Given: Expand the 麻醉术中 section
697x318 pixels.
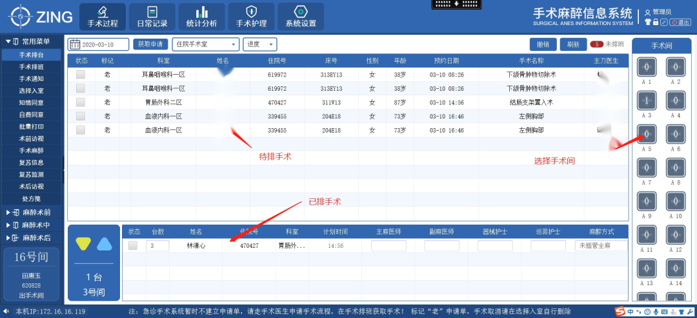Looking at the screenshot, I should pos(31,225).
